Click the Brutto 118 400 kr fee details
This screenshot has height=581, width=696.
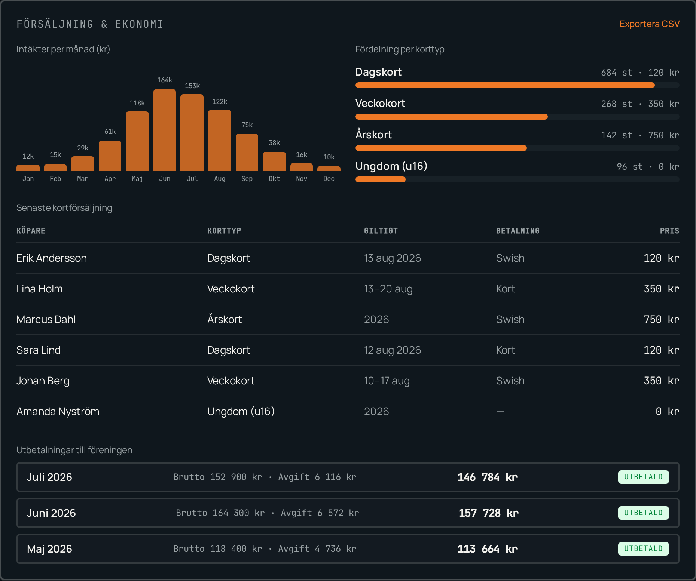(x=265, y=549)
